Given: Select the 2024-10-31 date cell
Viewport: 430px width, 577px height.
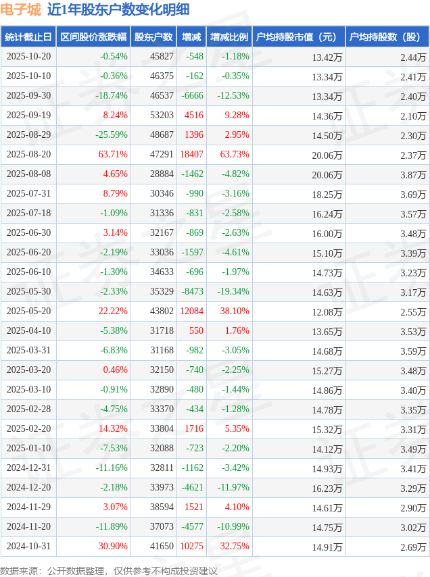Looking at the screenshot, I should point(28,547).
